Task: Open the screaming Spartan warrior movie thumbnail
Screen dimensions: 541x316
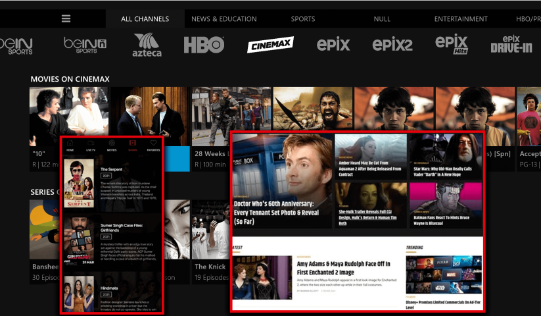Action: pyautogui.click(x=313, y=109)
